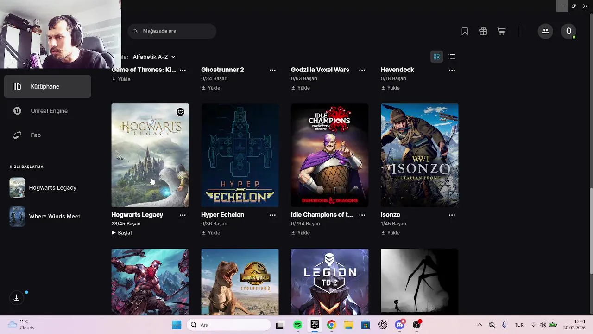Image resolution: width=593 pixels, height=334 pixels.
Task: Open options menu for Godzilla Voxel Wars
Action: click(x=362, y=70)
